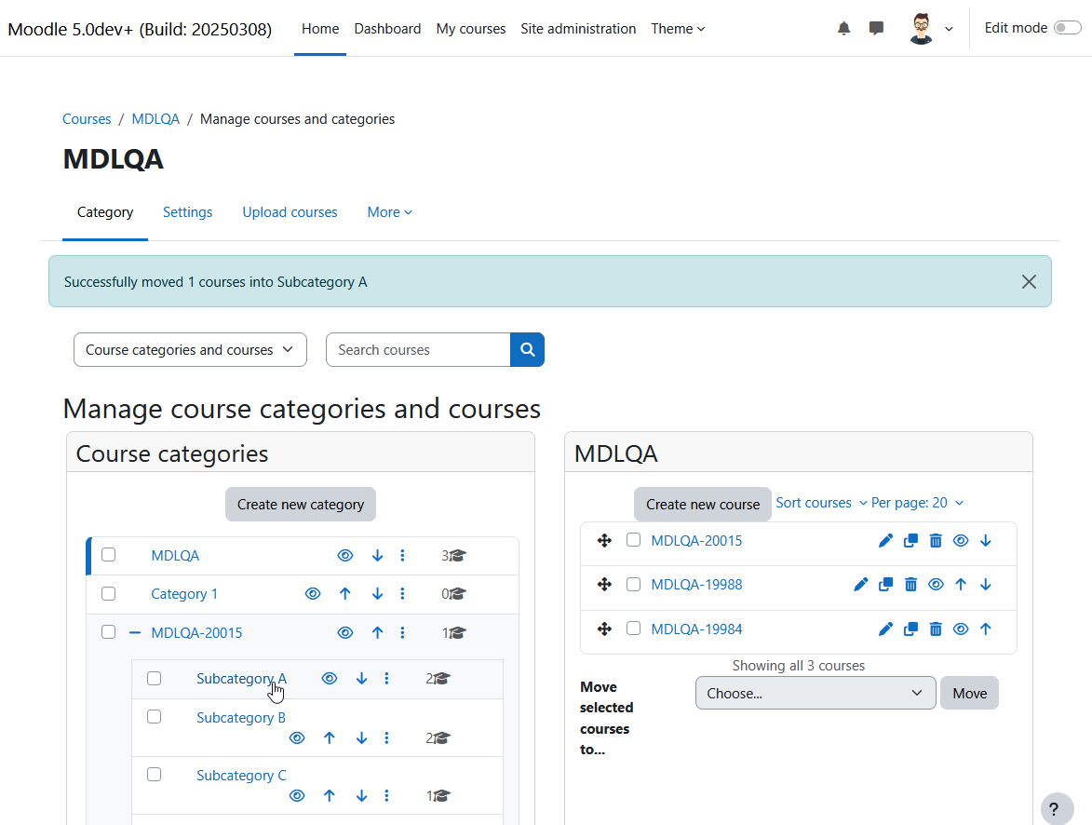Select Subcategory A checkbox
The image size is (1092, 825).
click(154, 679)
